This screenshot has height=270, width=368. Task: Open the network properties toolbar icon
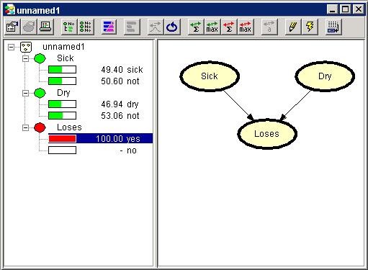pyautogui.click(x=12, y=27)
